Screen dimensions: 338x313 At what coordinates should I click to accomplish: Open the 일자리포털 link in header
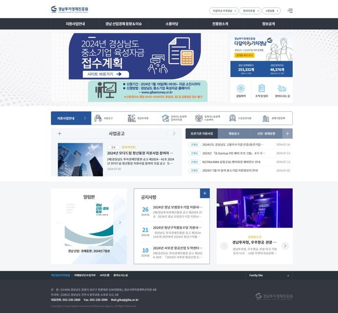click(248, 10)
